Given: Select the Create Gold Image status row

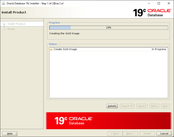Looking at the screenshot, I should (x=109, y=49).
